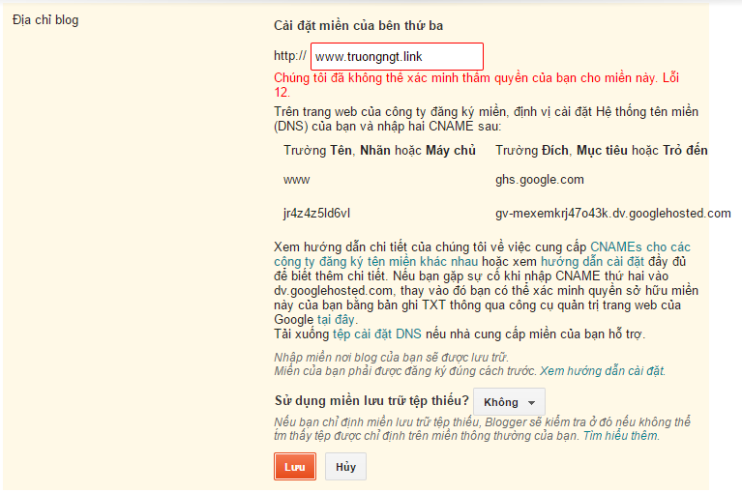Open the hướng dẫn cài đặt đầy đủ link
The image size is (742, 493).
tap(592, 261)
